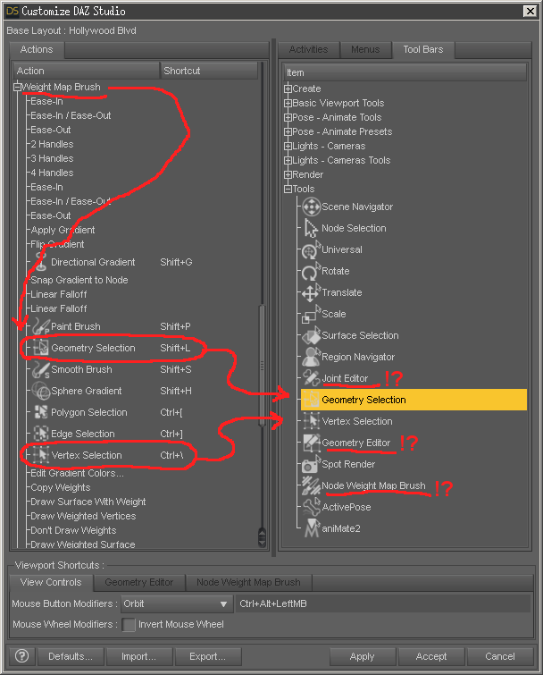Screen dimensions: 543x675
Task: Click the Scene Navigator tool icon
Action: pos(311,207)
